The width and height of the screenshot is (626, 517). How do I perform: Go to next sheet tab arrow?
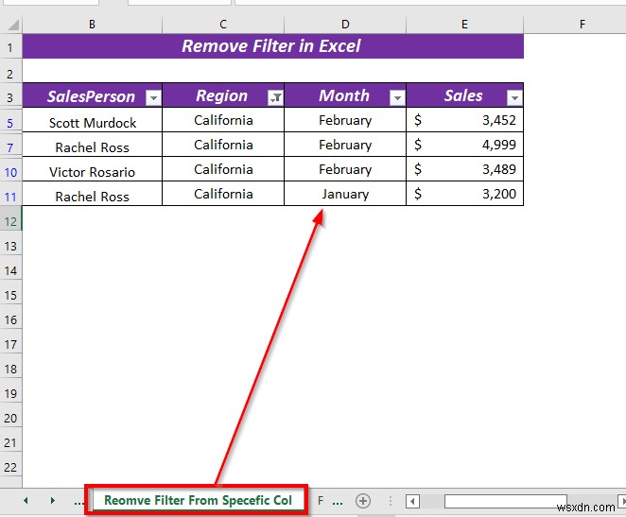(x=52, y=500)
